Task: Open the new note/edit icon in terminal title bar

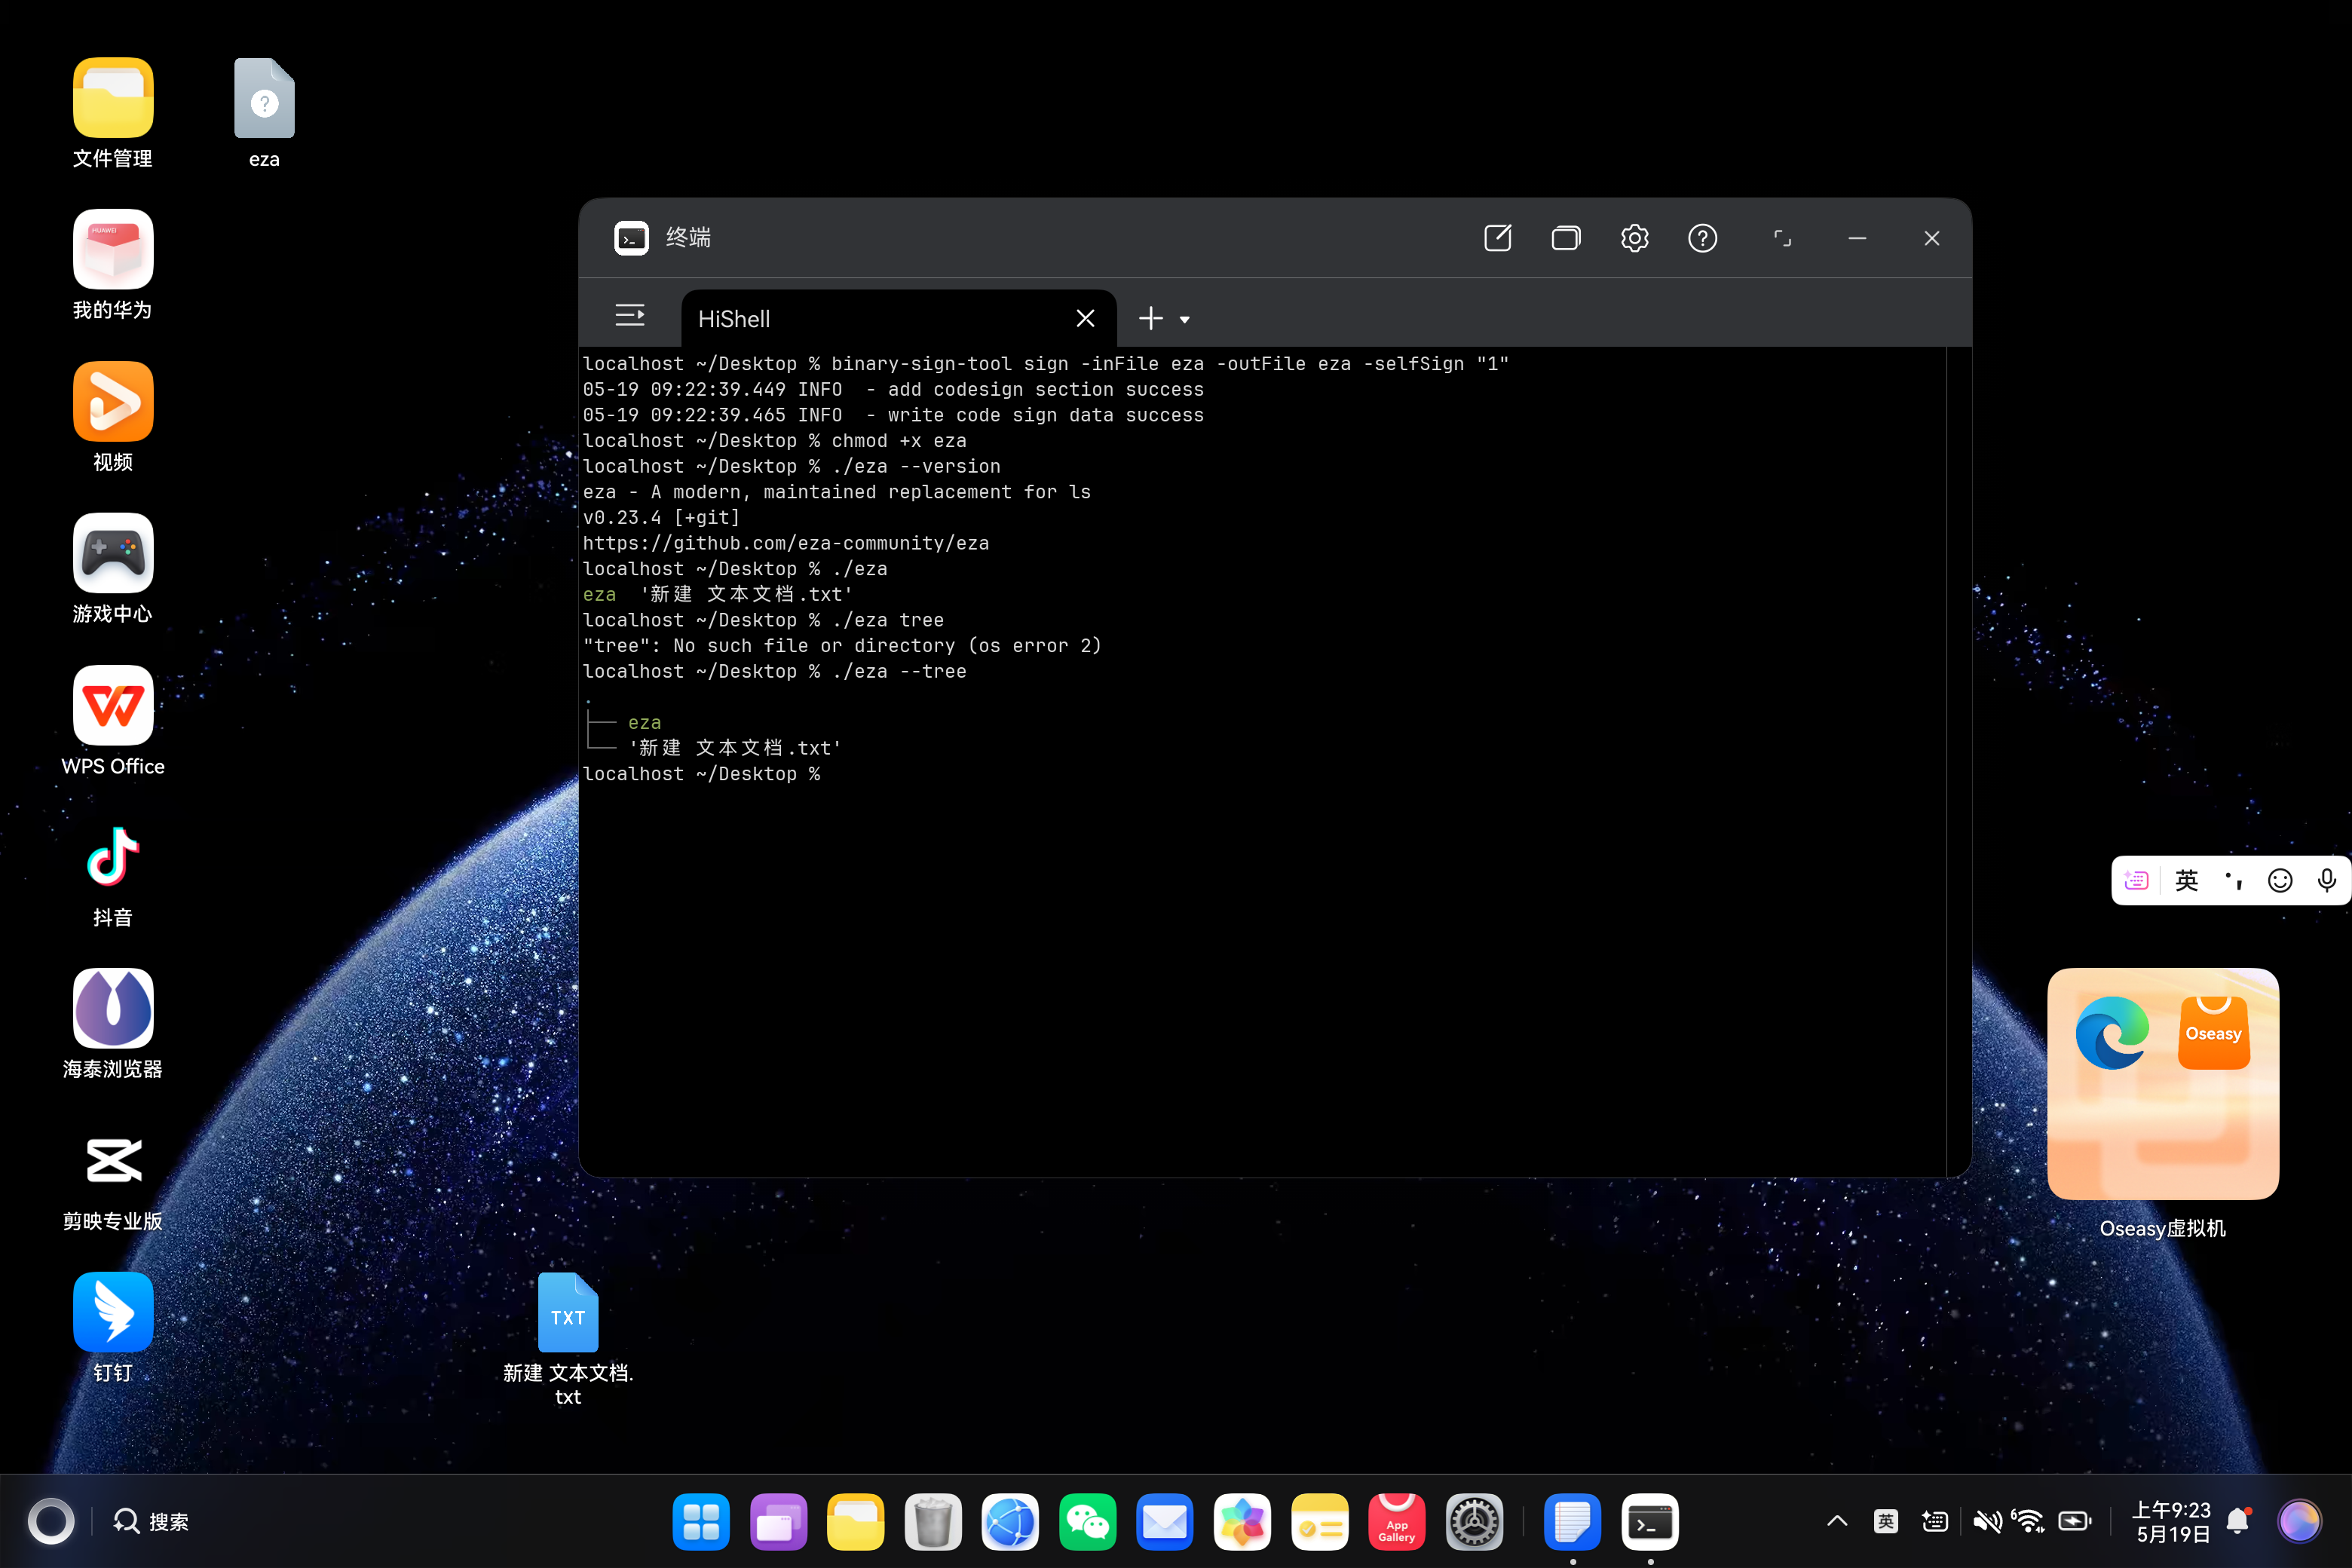Action: [x=1497, y=238]
